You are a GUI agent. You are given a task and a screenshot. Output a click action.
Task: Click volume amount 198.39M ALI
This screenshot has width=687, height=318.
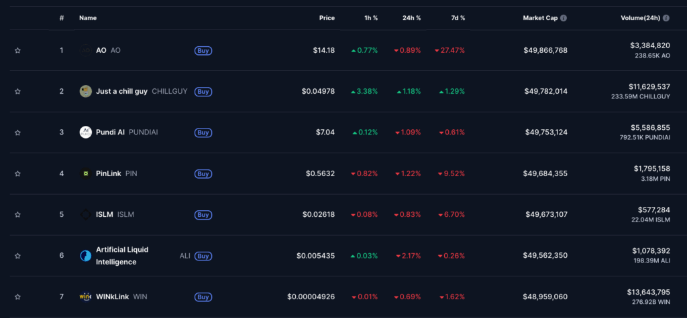651,260
